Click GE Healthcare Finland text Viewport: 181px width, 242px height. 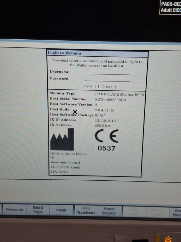pos(70,154)
